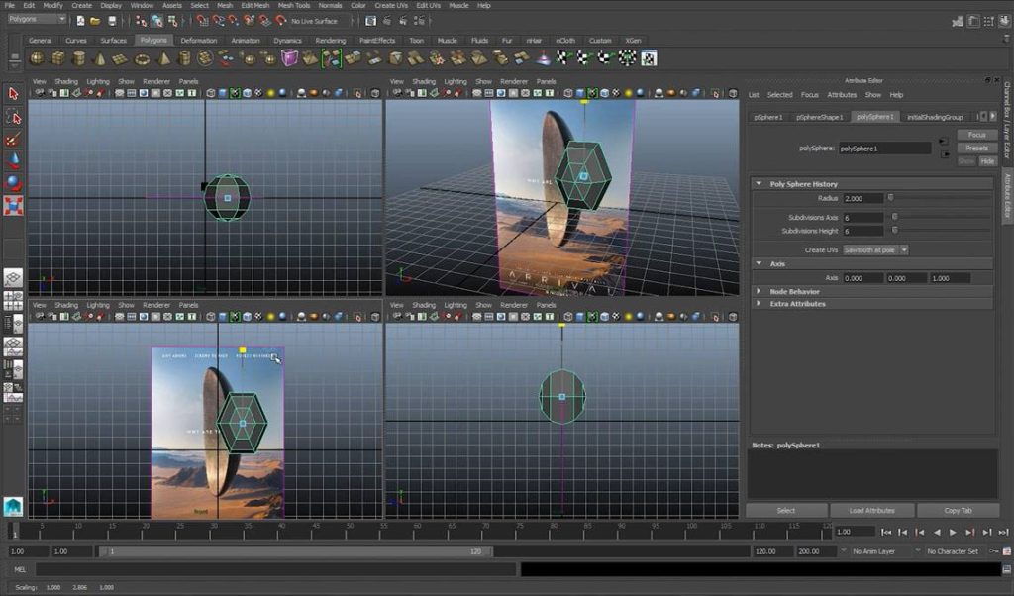Expand the Node Behavior section

[x=759, y=292]
